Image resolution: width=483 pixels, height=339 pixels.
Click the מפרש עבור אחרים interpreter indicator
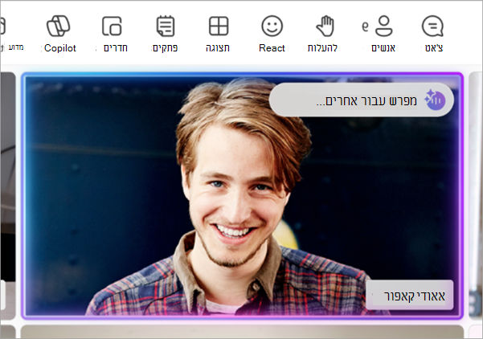[361, 100]
